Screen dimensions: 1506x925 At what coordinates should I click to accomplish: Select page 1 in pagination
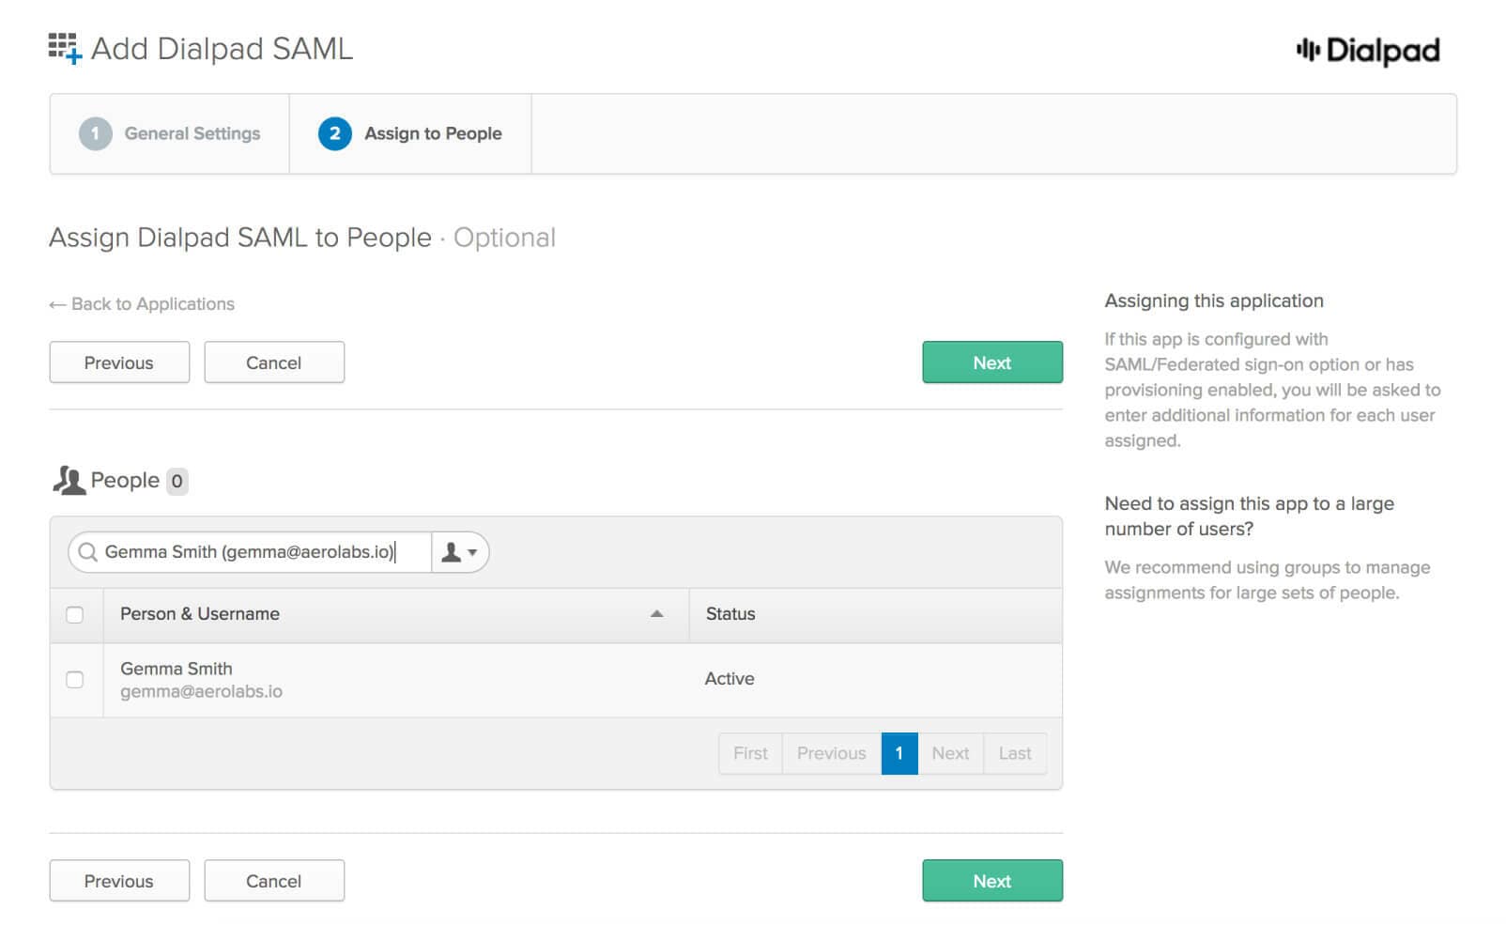tap(899, 753)
